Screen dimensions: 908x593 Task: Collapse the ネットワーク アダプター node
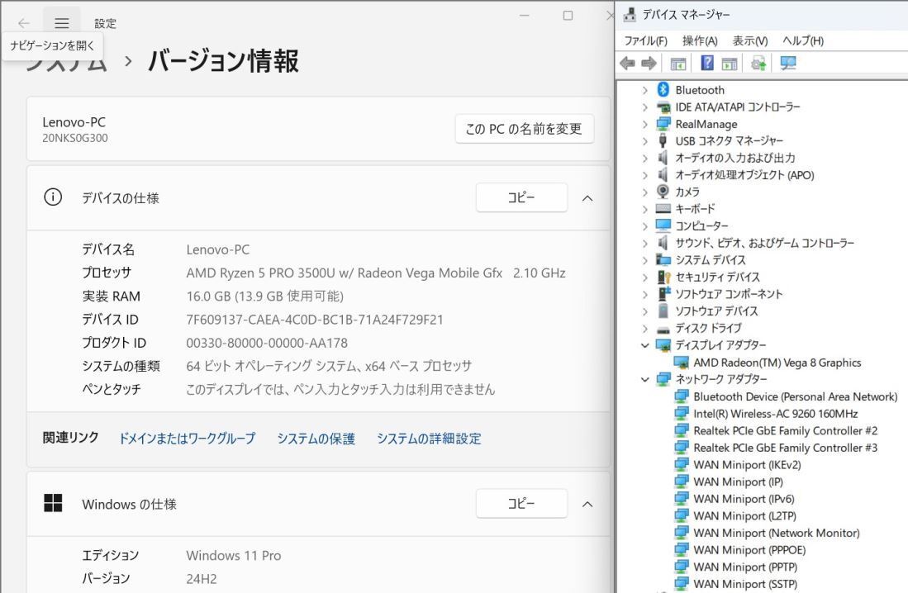click(644, 379)
